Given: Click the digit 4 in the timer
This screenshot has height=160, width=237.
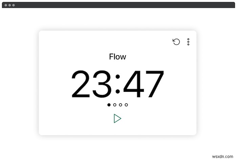Looking at the screenshot, I should [x=133, y=84].
